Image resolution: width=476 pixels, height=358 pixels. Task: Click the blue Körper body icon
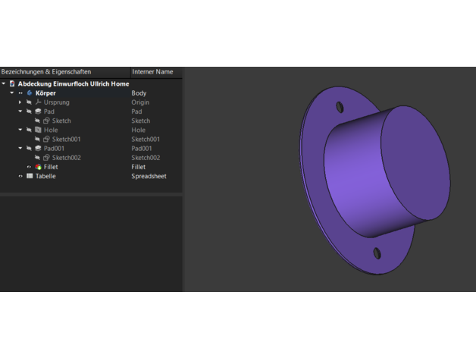30,93
